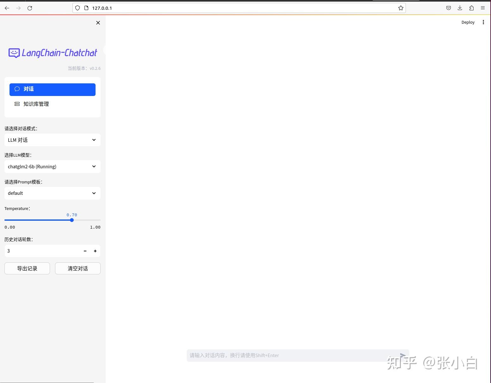Screen dimensions: 491x383
Task: Click the 请选择对话模式 label
Action: point(21,129)
